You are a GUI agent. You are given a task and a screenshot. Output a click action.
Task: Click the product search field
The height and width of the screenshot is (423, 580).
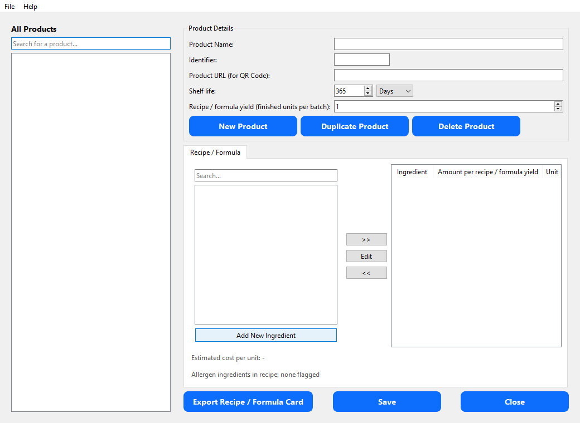[90, 43]
